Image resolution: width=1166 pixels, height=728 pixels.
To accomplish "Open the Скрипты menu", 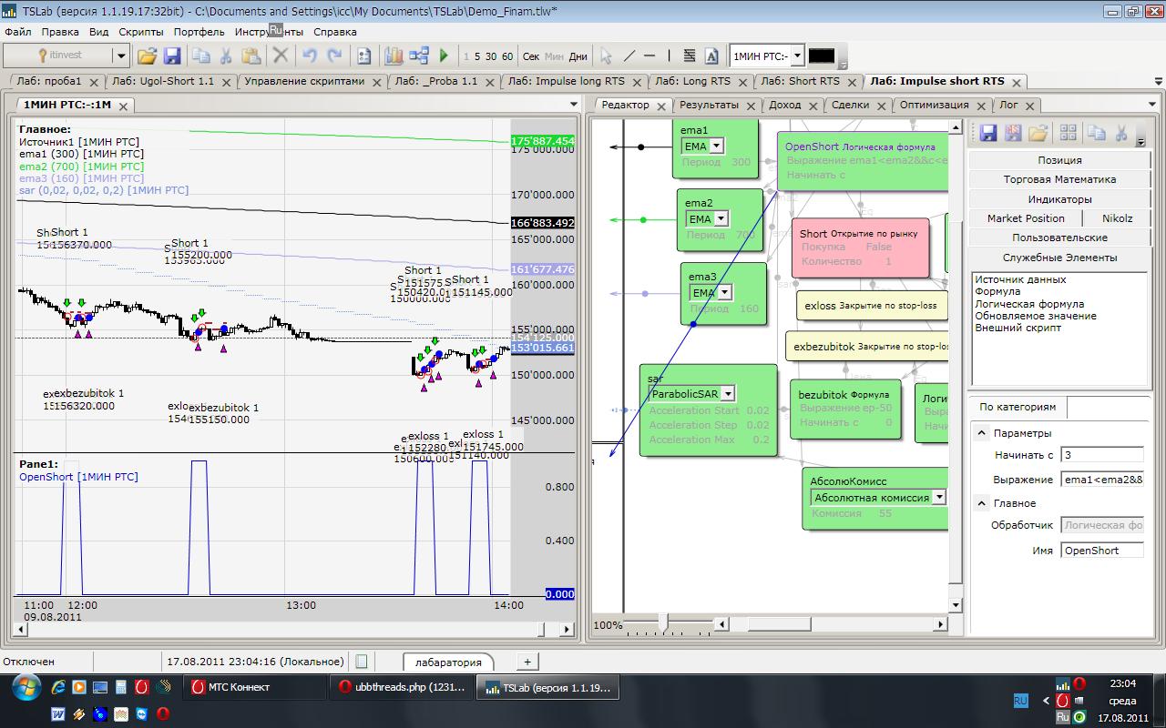I will [x=141, y=32].
